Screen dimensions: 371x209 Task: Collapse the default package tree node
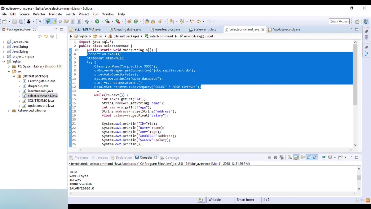(14, 76)
